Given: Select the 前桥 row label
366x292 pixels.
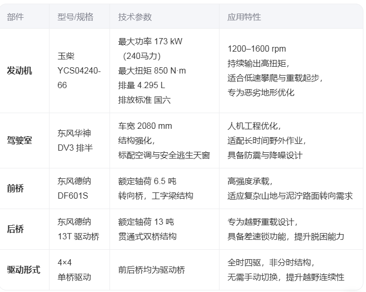Looking at the screenshot, I should coord(15,188).
